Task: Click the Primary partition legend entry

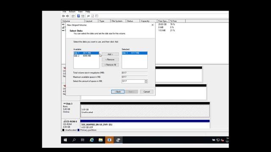Action: [87, 130]
